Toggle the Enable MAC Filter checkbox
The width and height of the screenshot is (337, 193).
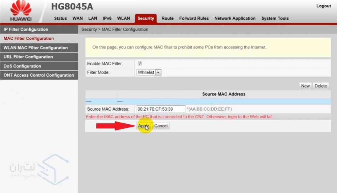pyautogui.click(x=140, y=64)
